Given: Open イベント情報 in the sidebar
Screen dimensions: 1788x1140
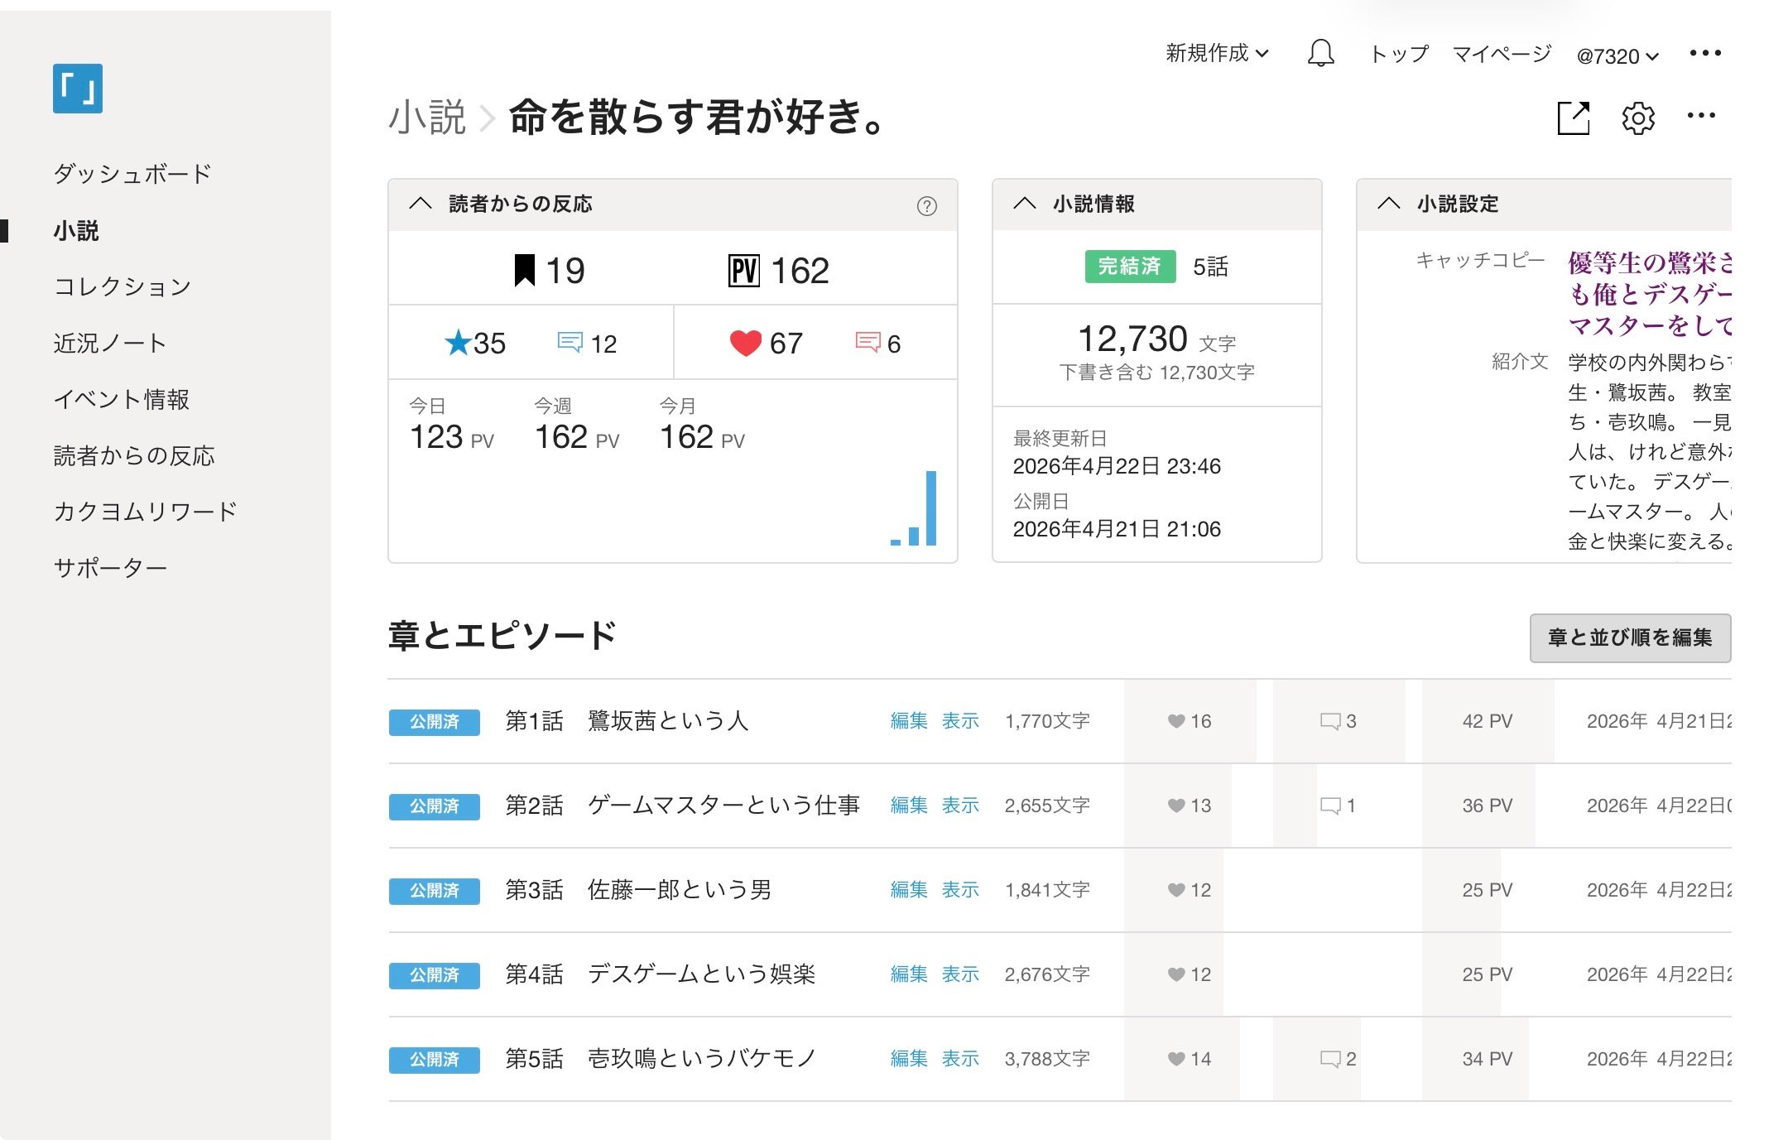Looking at the screenshot, I should pos(122,399).
